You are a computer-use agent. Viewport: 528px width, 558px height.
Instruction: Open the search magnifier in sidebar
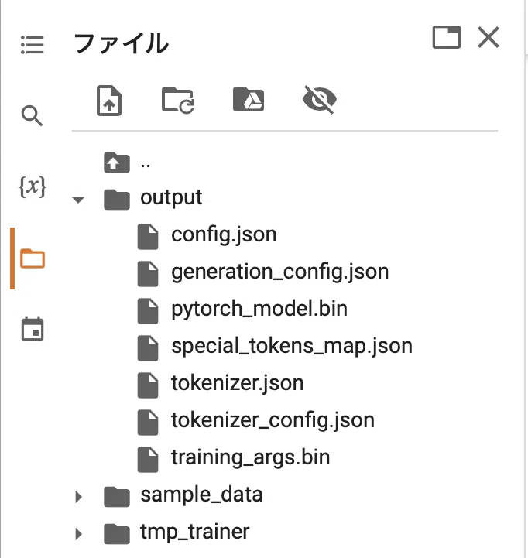[x=32, y=115]
